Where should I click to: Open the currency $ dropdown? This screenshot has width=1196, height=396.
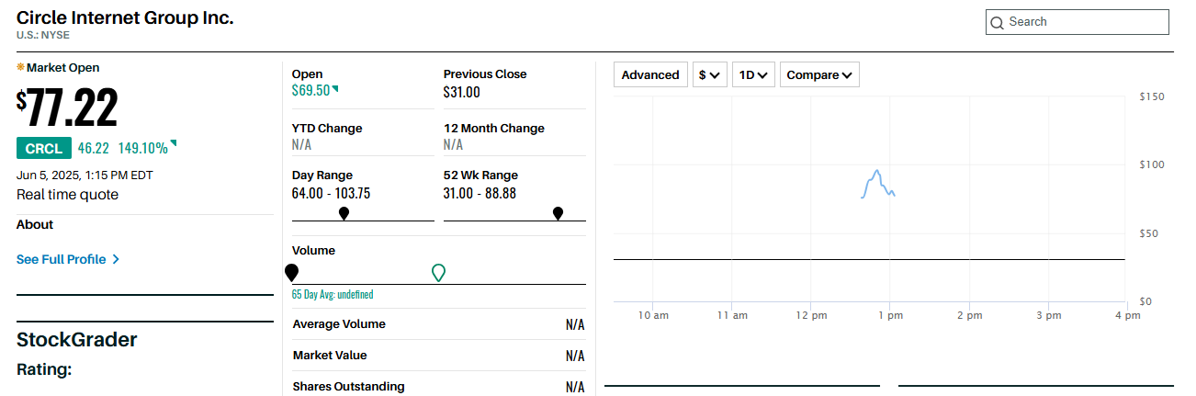click(709, 75)
